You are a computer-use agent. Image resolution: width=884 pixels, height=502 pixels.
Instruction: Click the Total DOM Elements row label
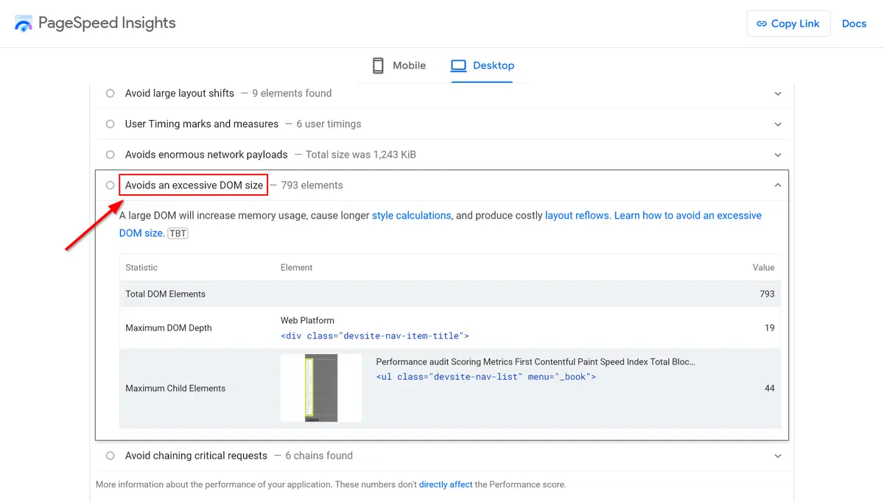tap(166, 294)
